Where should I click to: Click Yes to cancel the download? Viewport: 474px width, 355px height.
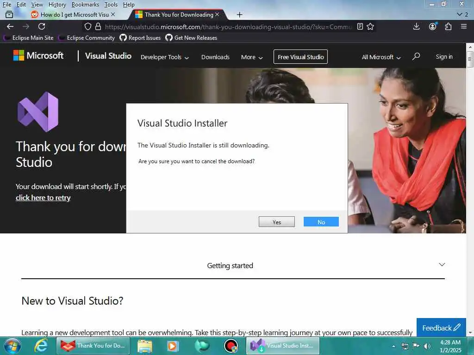[x=277, y=222]
